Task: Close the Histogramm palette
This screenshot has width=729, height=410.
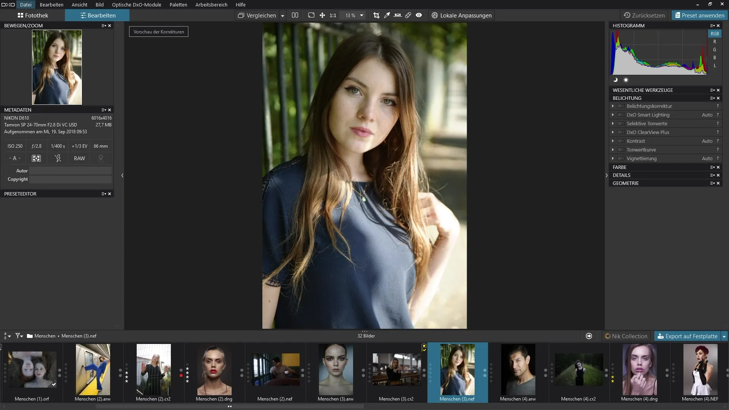Action: [x=718, y=25]
